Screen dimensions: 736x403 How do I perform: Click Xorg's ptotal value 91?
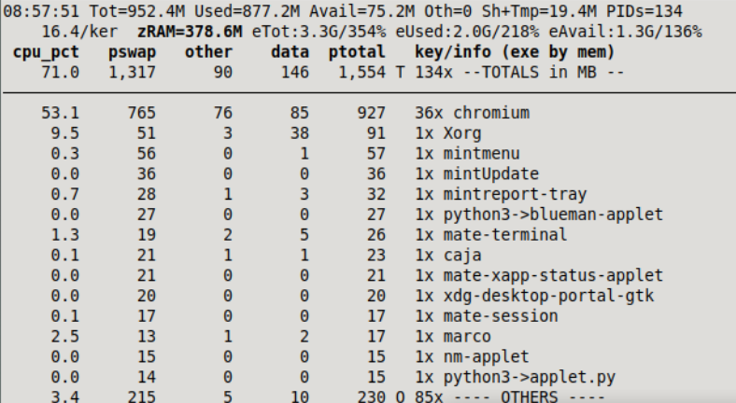point(375,133)
